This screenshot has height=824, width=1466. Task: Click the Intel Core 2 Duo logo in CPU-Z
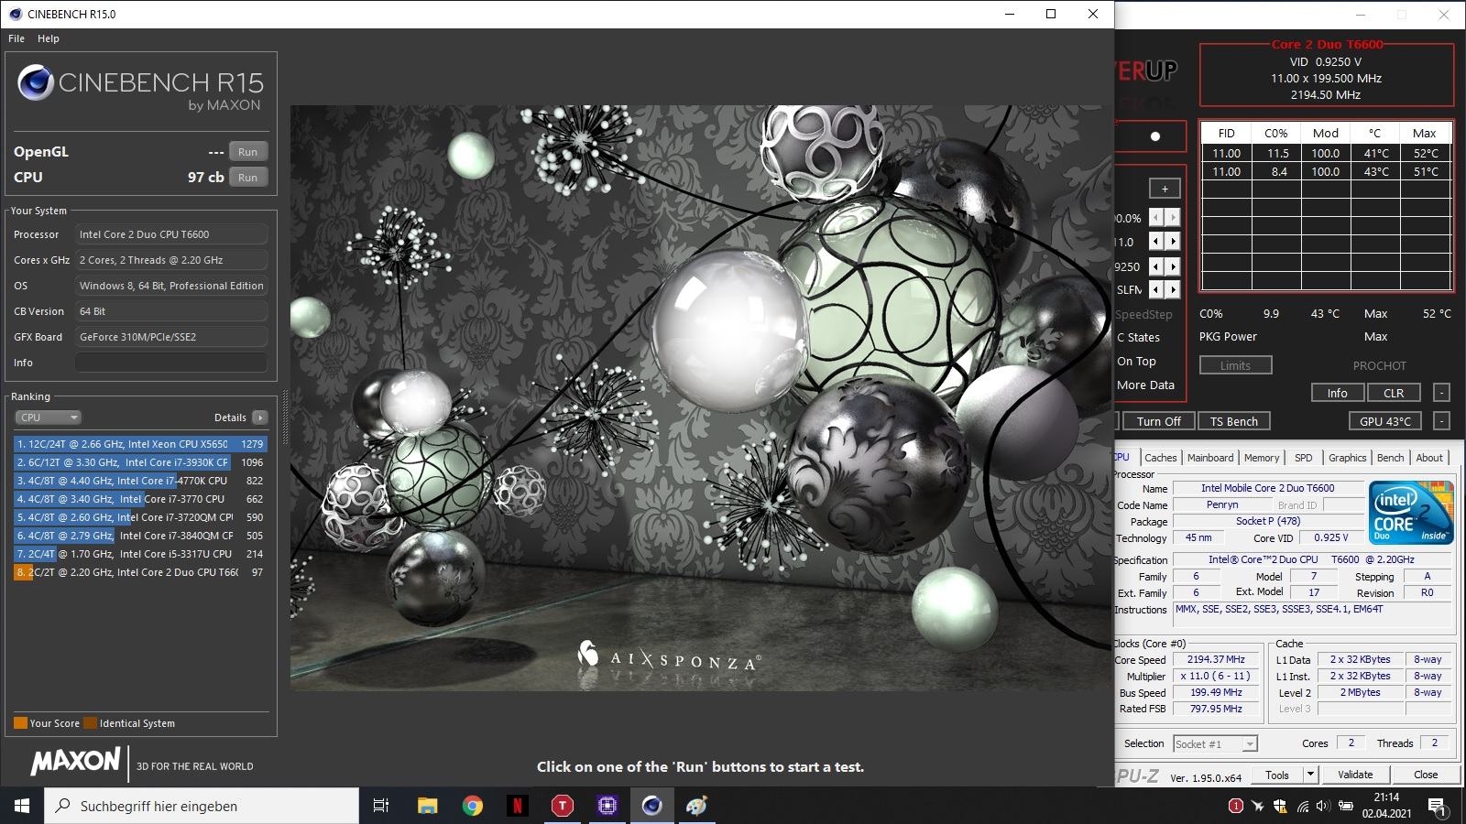click(1411, 513)
